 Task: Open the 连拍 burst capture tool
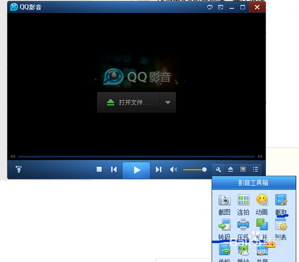[243, 205]
